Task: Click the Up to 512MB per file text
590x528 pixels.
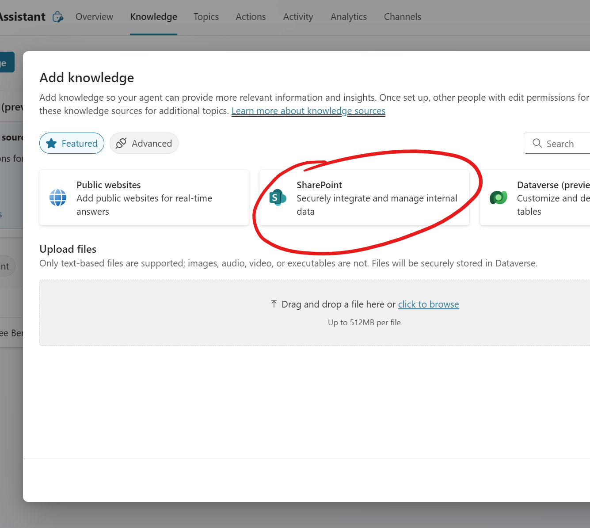Action: click(x=364, y=323)
